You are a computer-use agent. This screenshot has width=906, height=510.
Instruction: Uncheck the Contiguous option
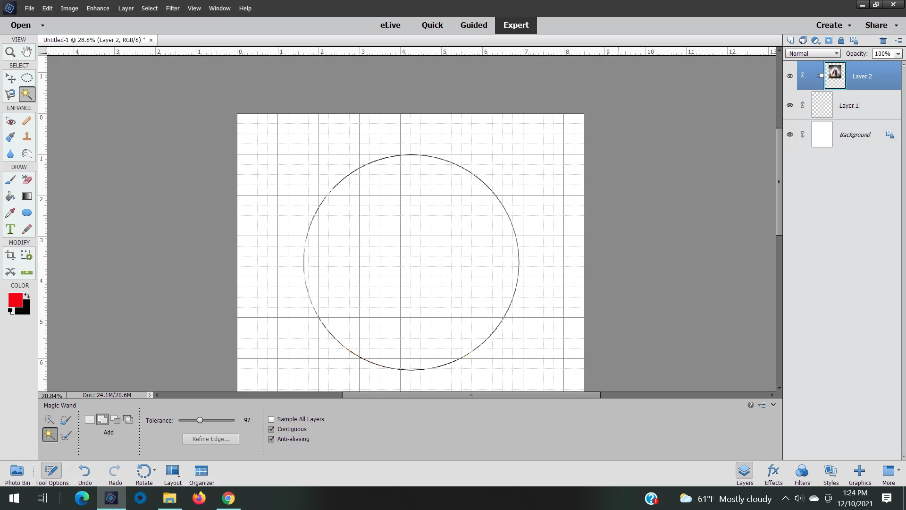point(271,429)
